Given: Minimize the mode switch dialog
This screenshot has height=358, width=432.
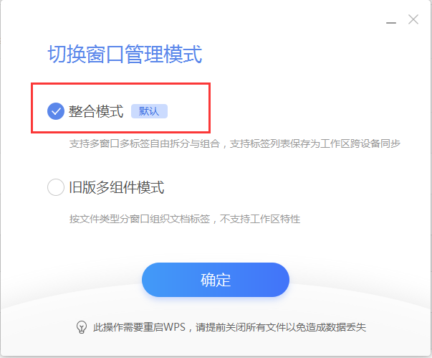Looking at the screenshot, I should 391,23.
